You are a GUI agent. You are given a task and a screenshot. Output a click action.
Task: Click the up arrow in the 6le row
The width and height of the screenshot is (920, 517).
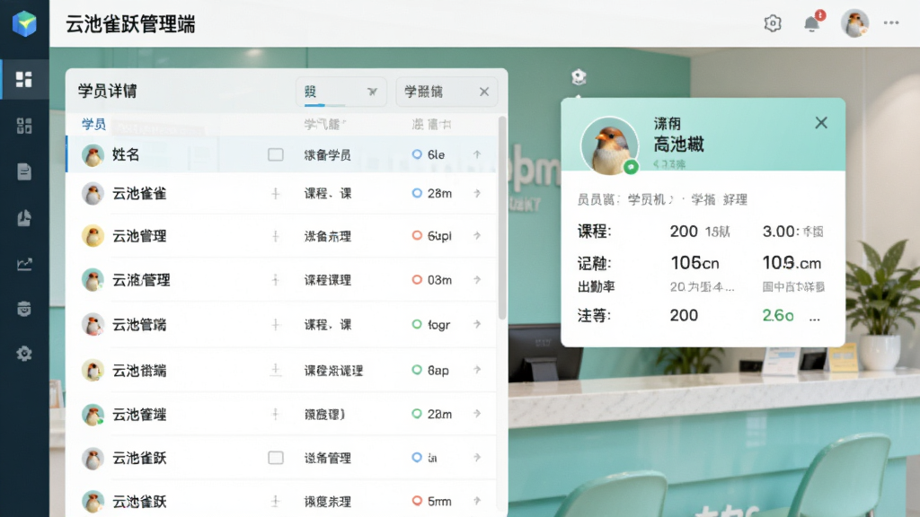pyautogui.click(x=477, y=154)
